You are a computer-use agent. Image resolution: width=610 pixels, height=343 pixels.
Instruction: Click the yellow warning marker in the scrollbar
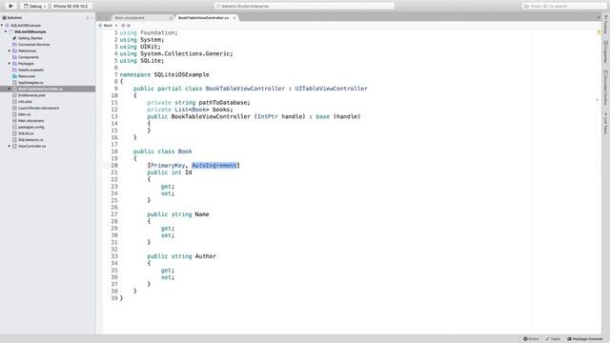[x=599, y=32]
